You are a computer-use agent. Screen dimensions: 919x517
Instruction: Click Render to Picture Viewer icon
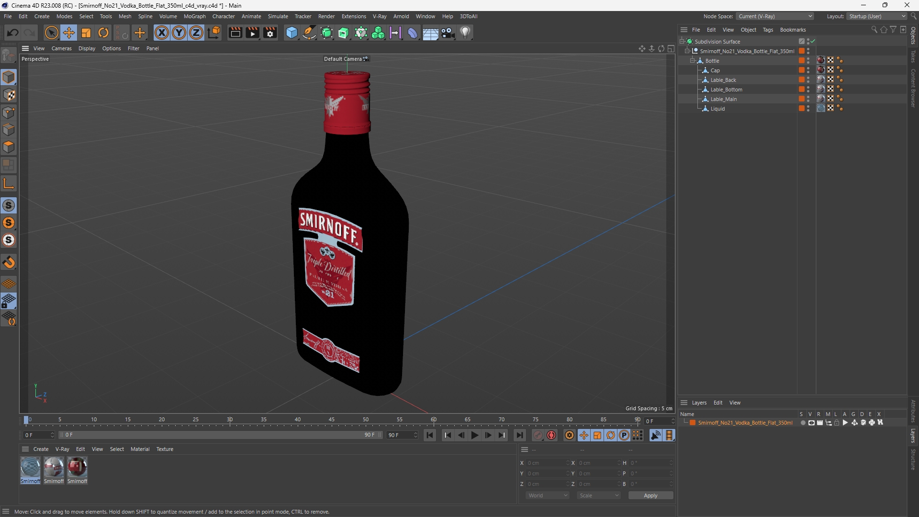[x=252, y=33]
